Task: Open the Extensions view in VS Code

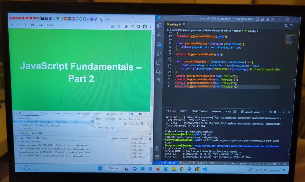Action: point(159,63)
